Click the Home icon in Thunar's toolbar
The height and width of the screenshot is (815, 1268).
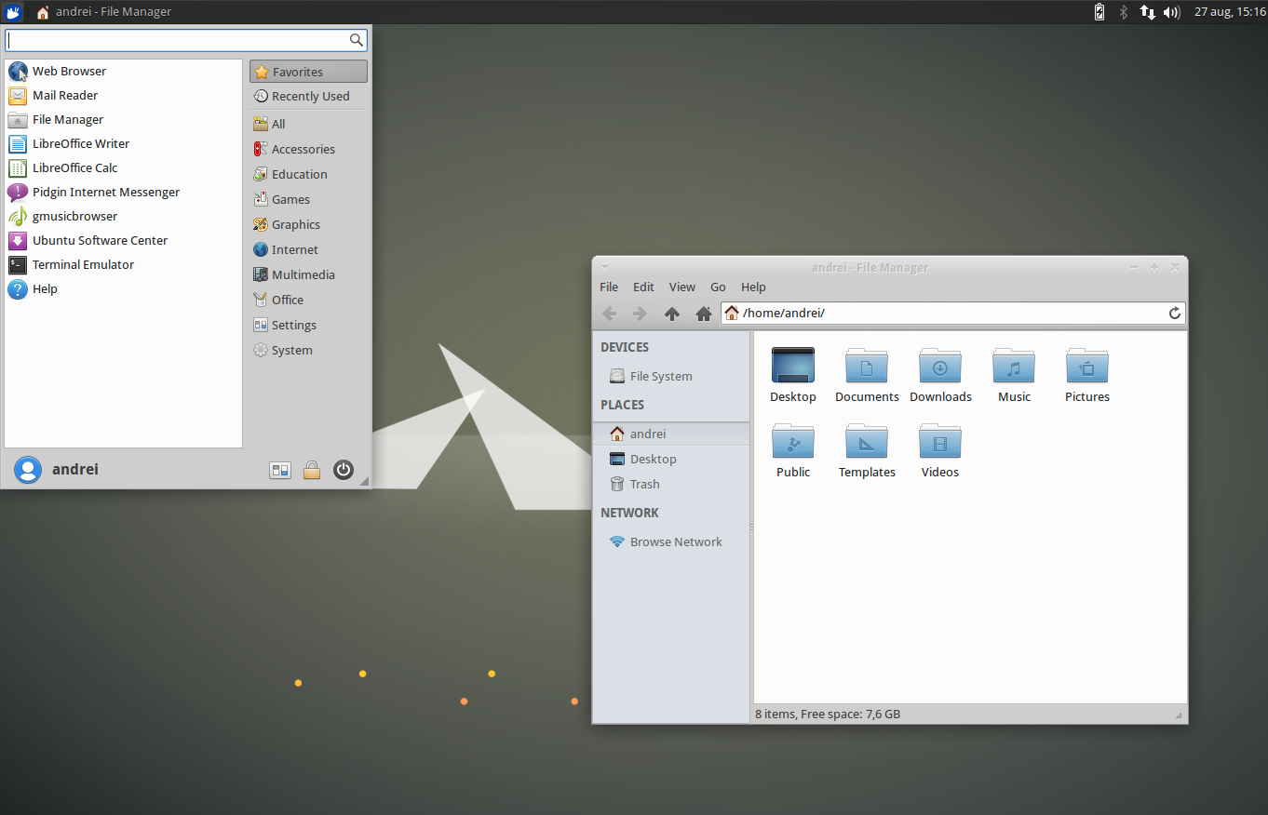pyautogui.click(x=704, y=314)
